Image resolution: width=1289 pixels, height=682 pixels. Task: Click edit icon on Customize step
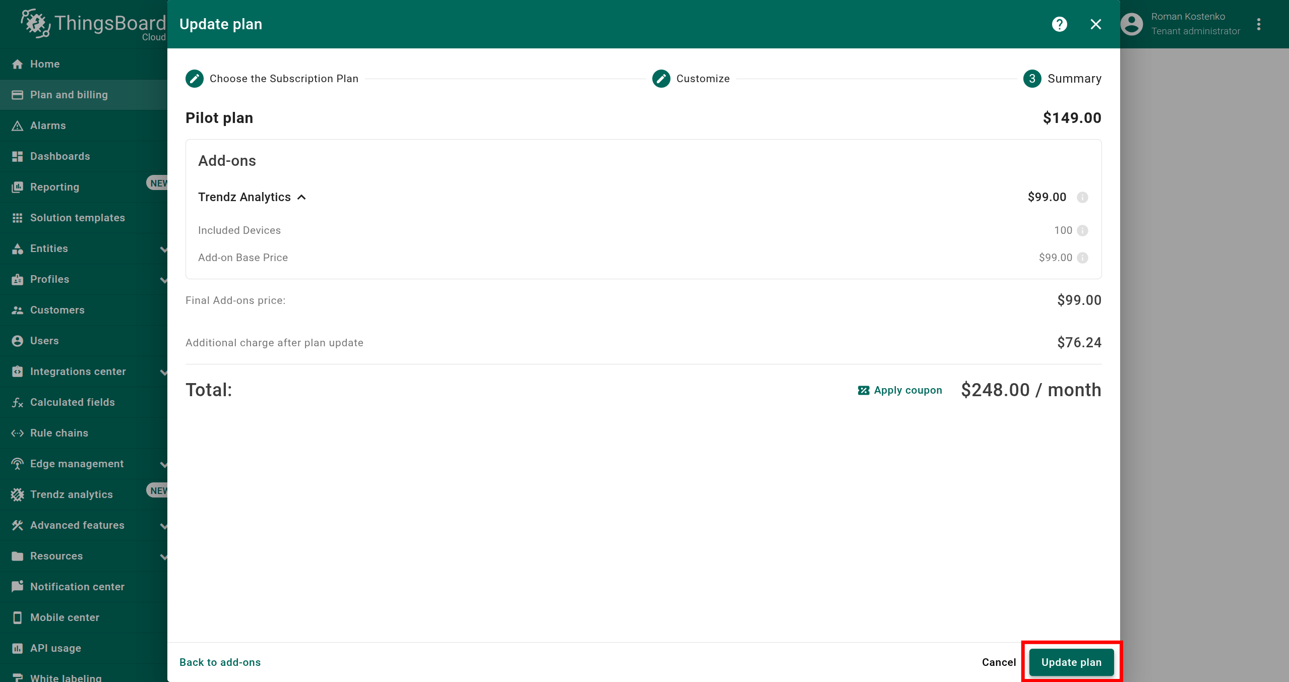click(661, 79)
